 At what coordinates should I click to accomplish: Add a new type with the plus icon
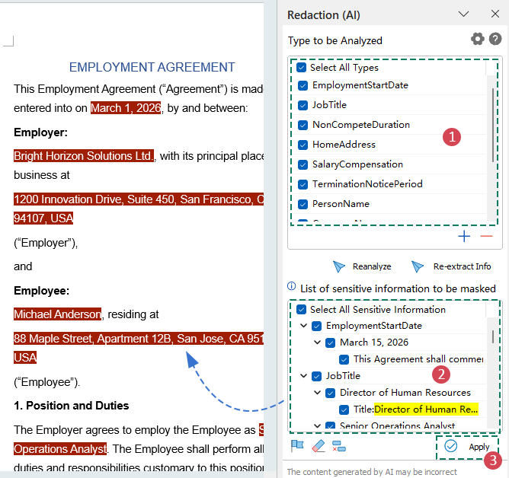coord(464,237)
